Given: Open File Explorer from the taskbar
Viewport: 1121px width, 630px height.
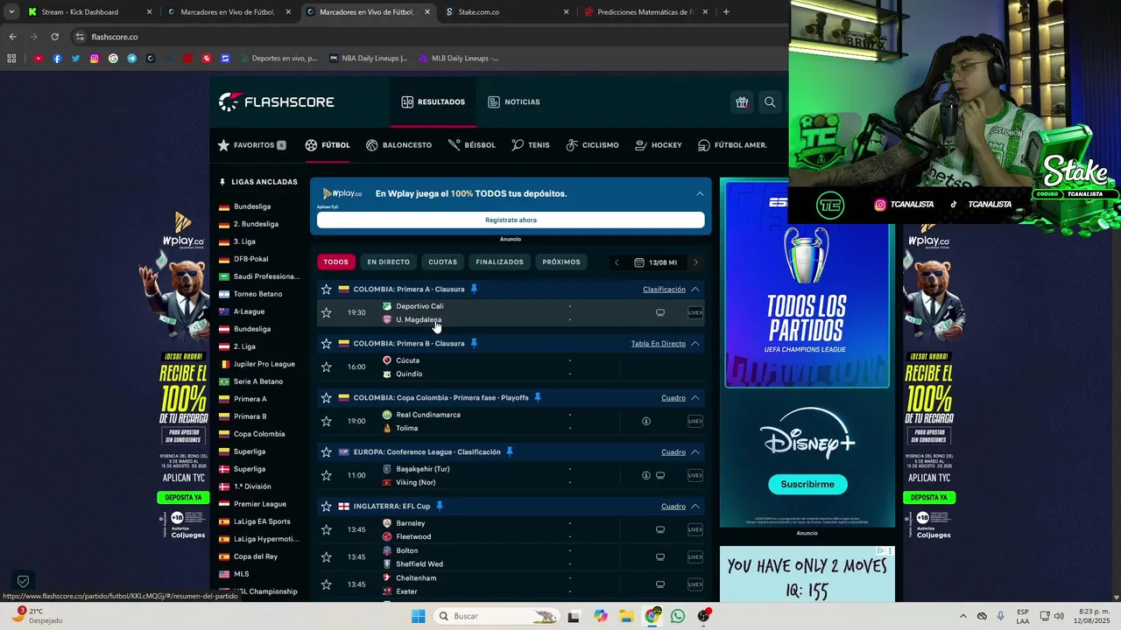Looking at the screenshot, I should click(x=626, y=616).
